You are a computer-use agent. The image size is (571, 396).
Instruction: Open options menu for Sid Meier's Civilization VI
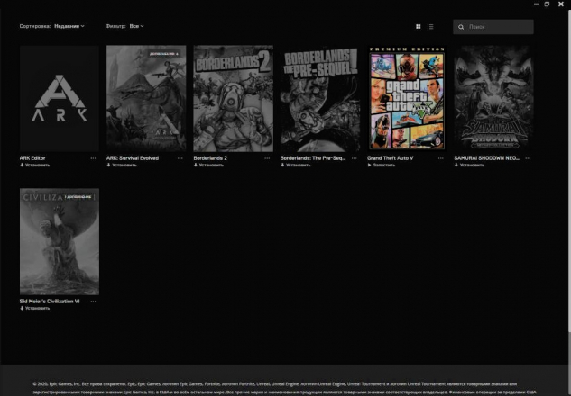[93, 301]
